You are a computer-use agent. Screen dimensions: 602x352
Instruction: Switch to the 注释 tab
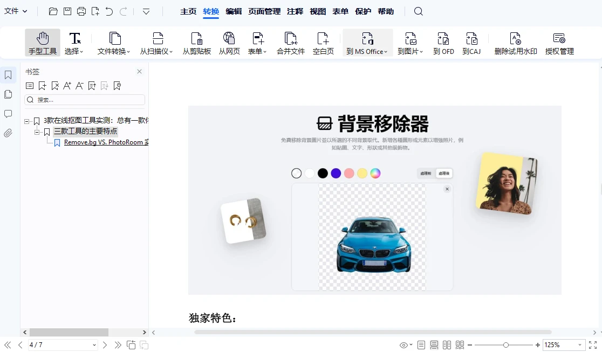[295, 11]
